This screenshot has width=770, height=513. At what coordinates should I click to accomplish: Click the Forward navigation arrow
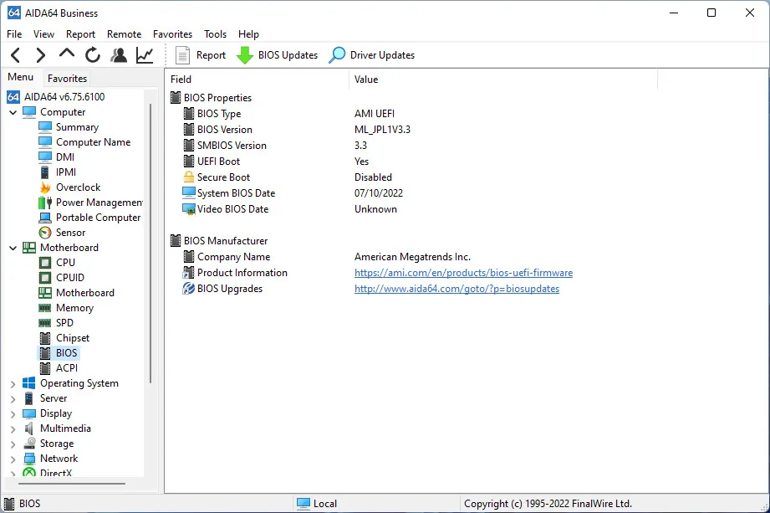[40, 55]
